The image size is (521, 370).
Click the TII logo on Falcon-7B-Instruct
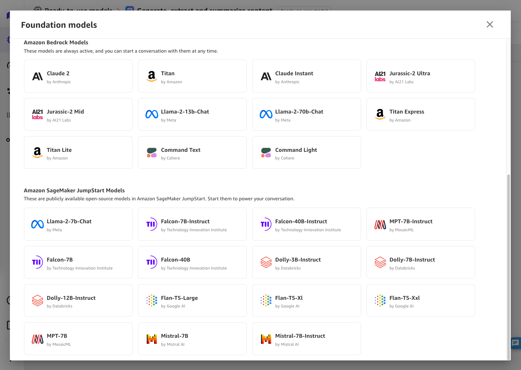click(x=152, y=224)
